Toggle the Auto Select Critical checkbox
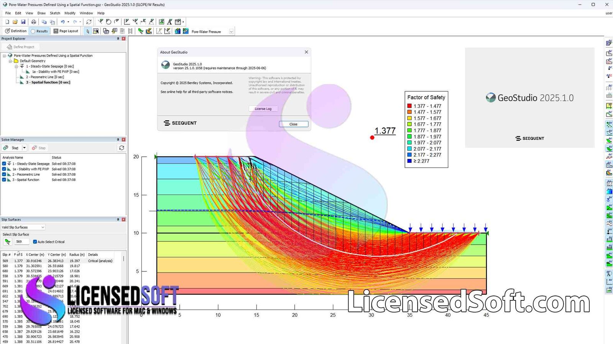This screenshot has width=613, height=344. pyautogui.click(x=35, y=242)
